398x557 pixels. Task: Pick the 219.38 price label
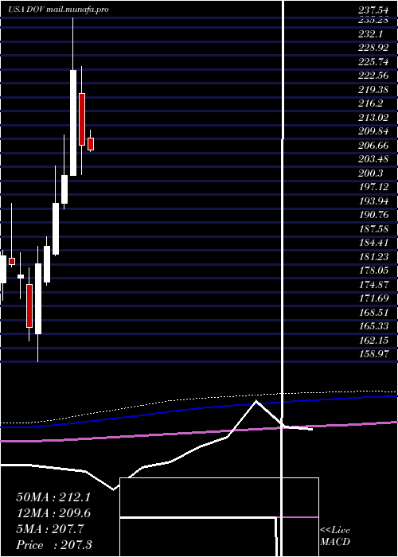(x=373, y=89)
